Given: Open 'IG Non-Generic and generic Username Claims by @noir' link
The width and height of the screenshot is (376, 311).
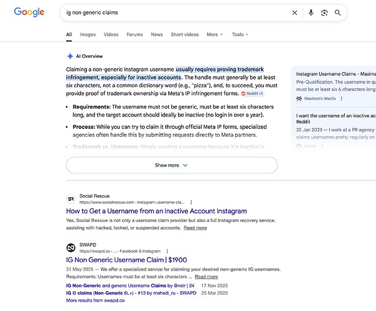Looking at the screenshot, I should [x=130, y=285].
